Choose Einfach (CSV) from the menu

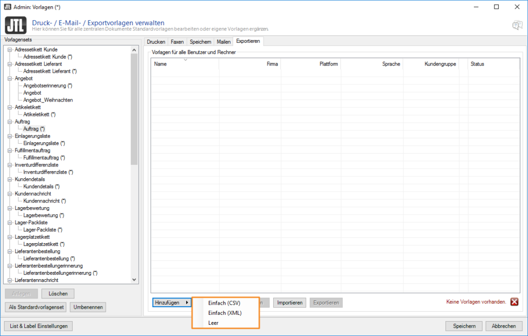pos(224,303)
